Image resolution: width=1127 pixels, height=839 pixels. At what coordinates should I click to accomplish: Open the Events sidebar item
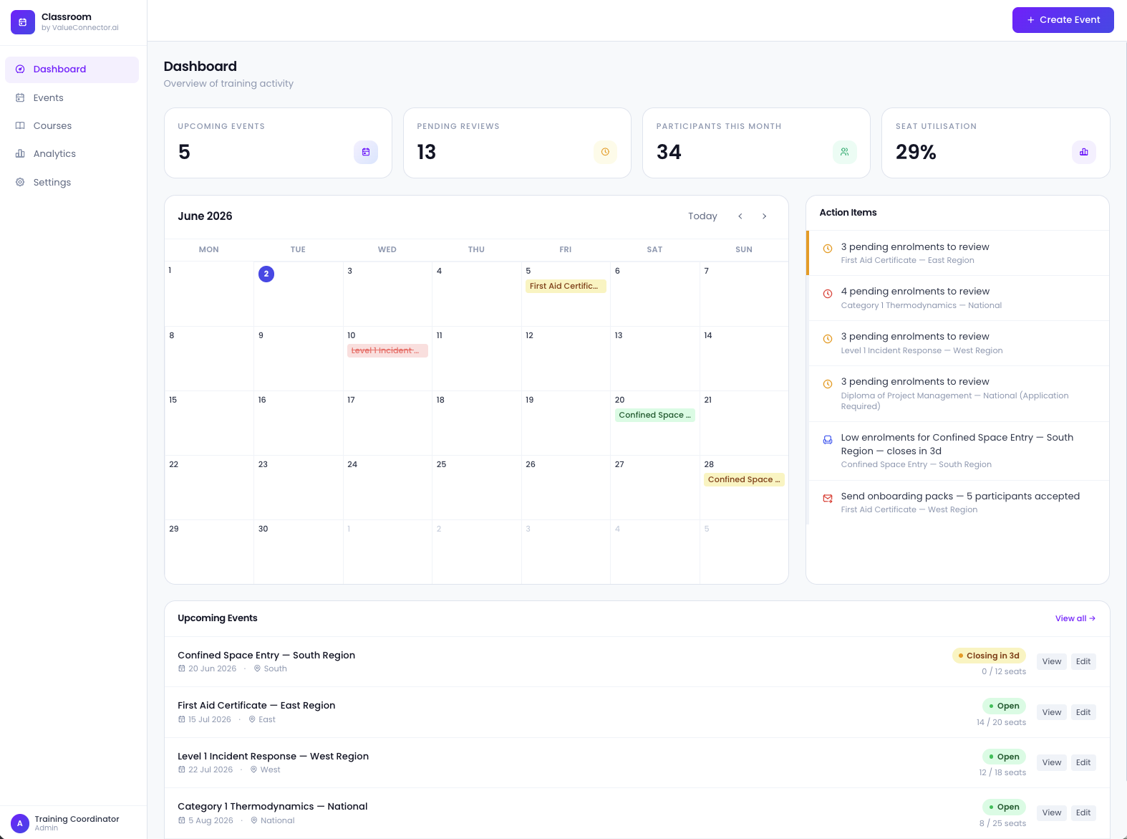coord(72,97)
